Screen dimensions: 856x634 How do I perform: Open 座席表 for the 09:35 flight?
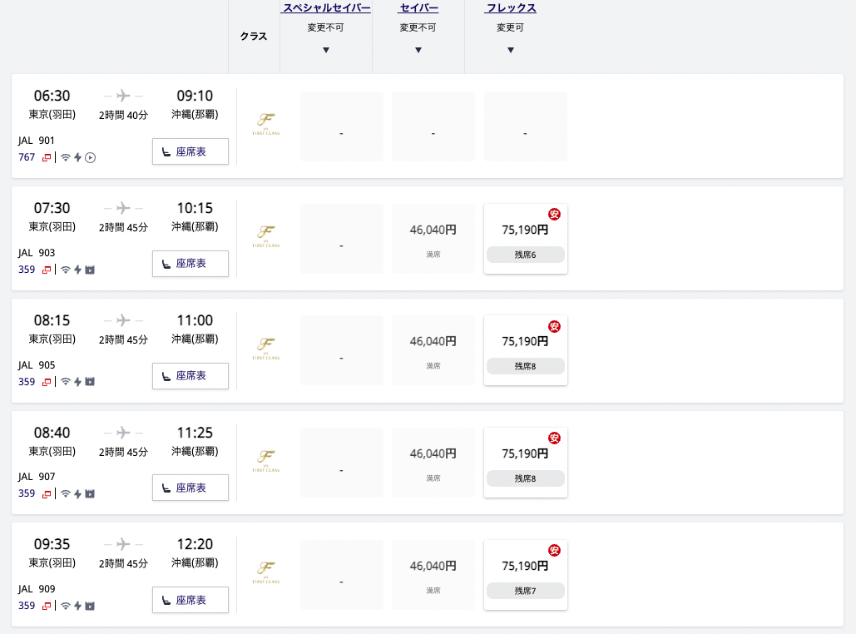point(190,600)
